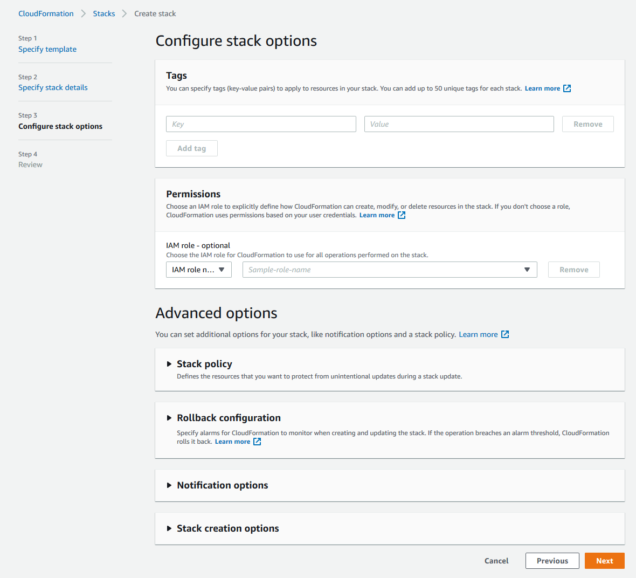Screen dimensions: 636x578
Task: Go to Stacks breadcrumb
Action: click(x=104, y=13)
